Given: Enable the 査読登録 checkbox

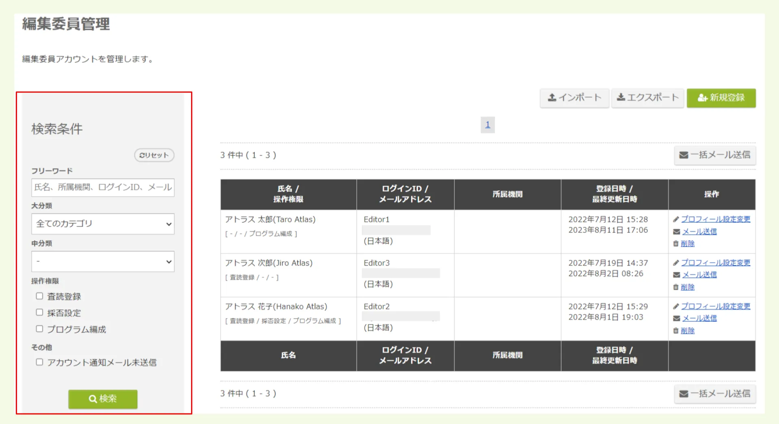Looking at the screenshot, I should 39,296.
